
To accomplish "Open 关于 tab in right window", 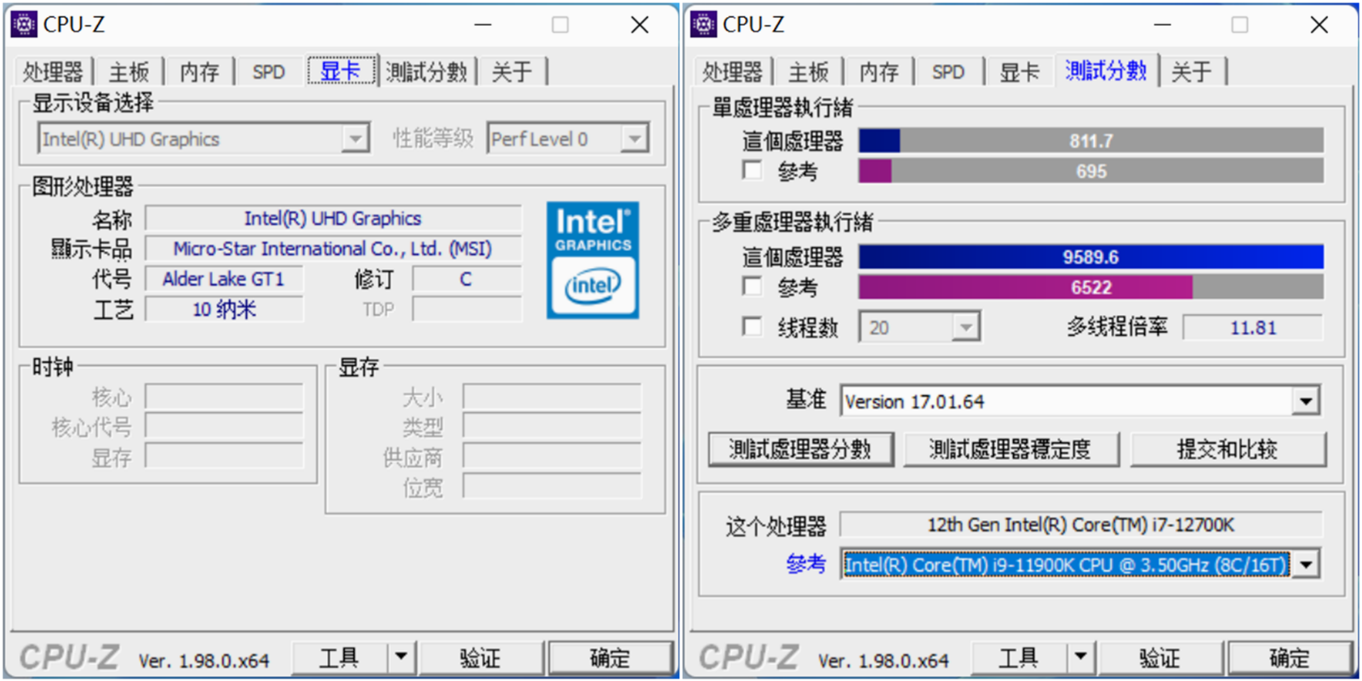I will click(1192, 72).
